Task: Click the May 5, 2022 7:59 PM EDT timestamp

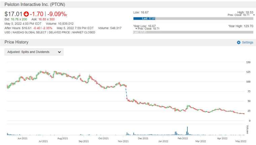Action: [x=75, y=28]
